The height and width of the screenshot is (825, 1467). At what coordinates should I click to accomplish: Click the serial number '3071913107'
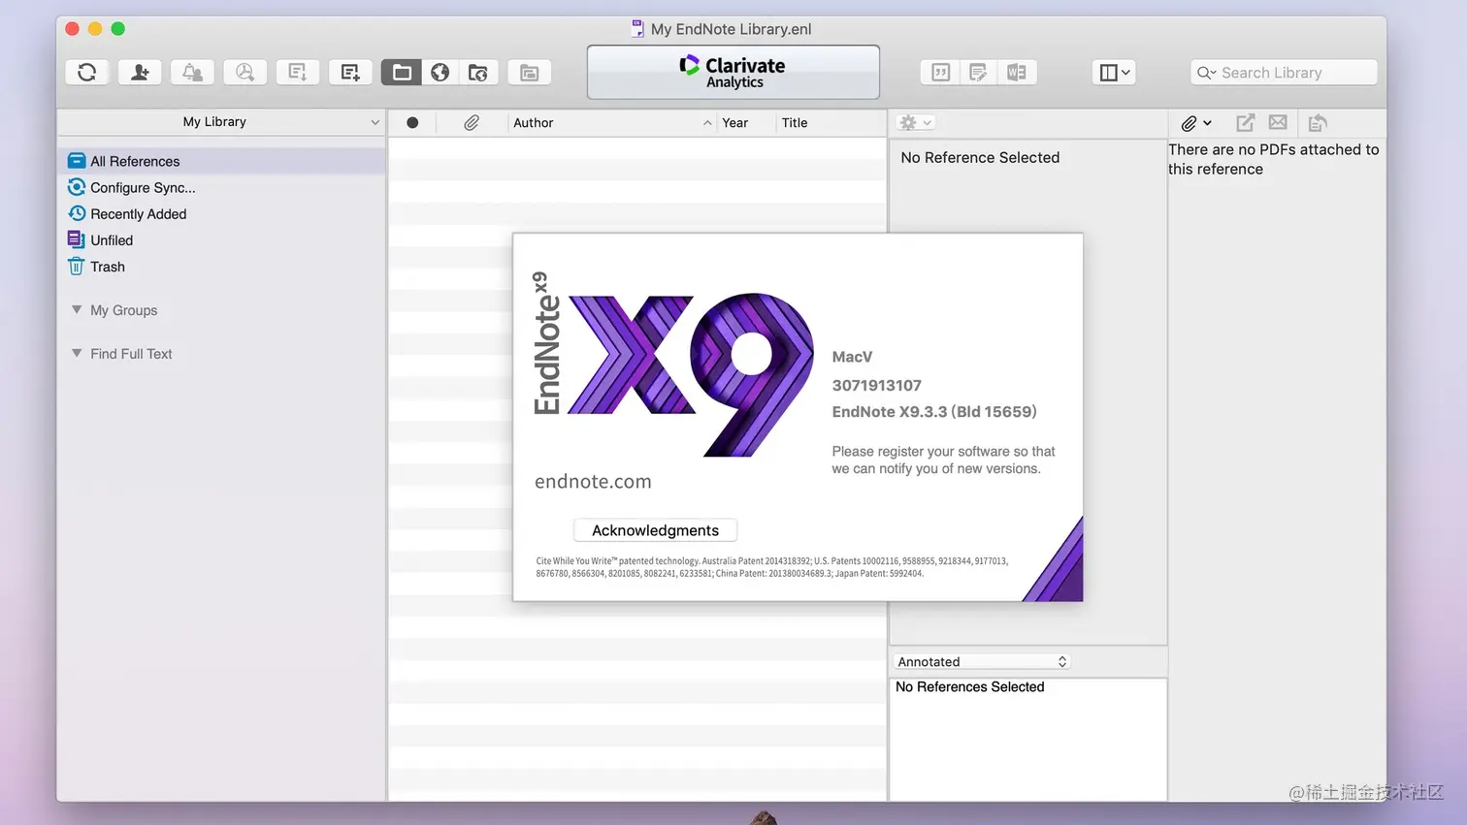point(877,386)
